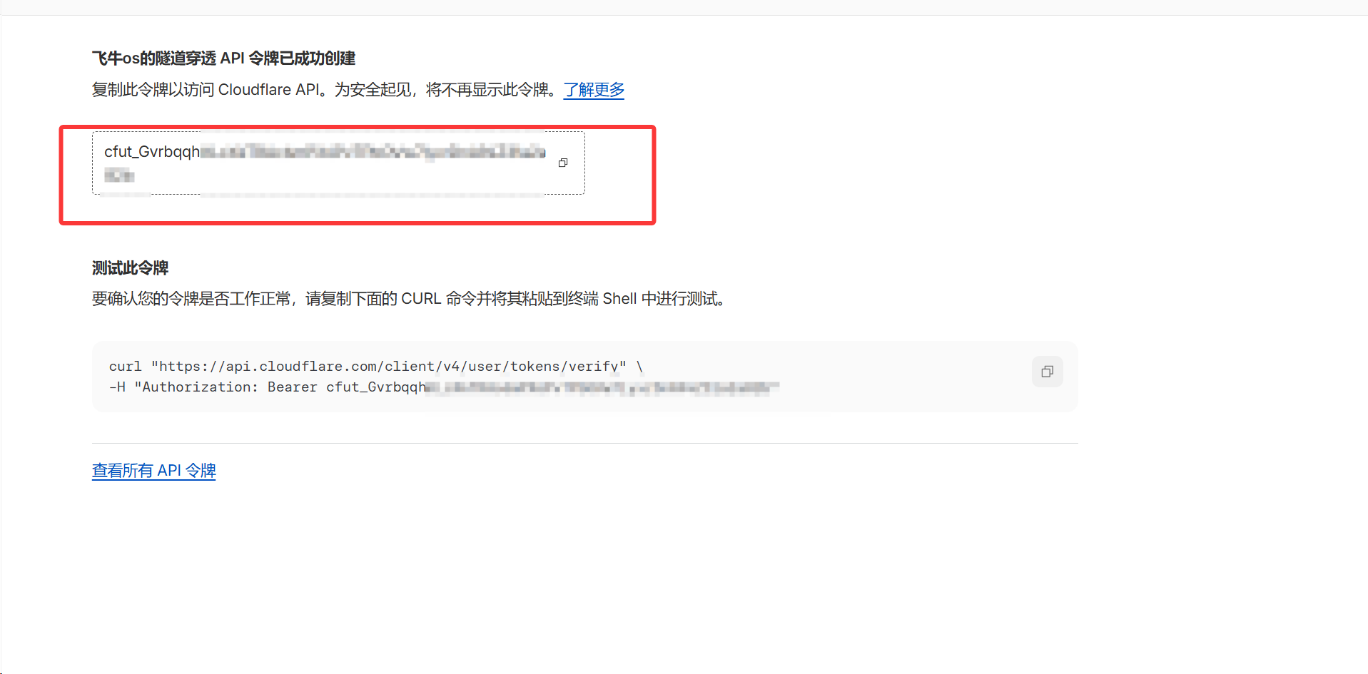Viewport: 1368px width, 674px height.
Task: Open the 了解更多 link
Action: [594, 90]
